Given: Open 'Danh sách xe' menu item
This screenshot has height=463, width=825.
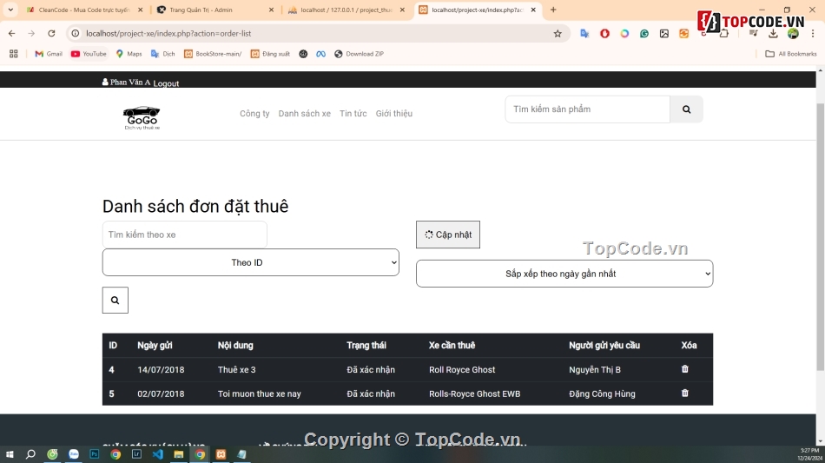Looking at the screenshot, I should (x=305, y=113).
